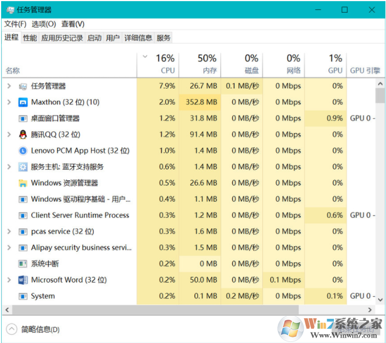The width and height of the screenshot is (386, 343).
Task: Expand the Maxthon (32 位) process group
Action: coord(9,102)
